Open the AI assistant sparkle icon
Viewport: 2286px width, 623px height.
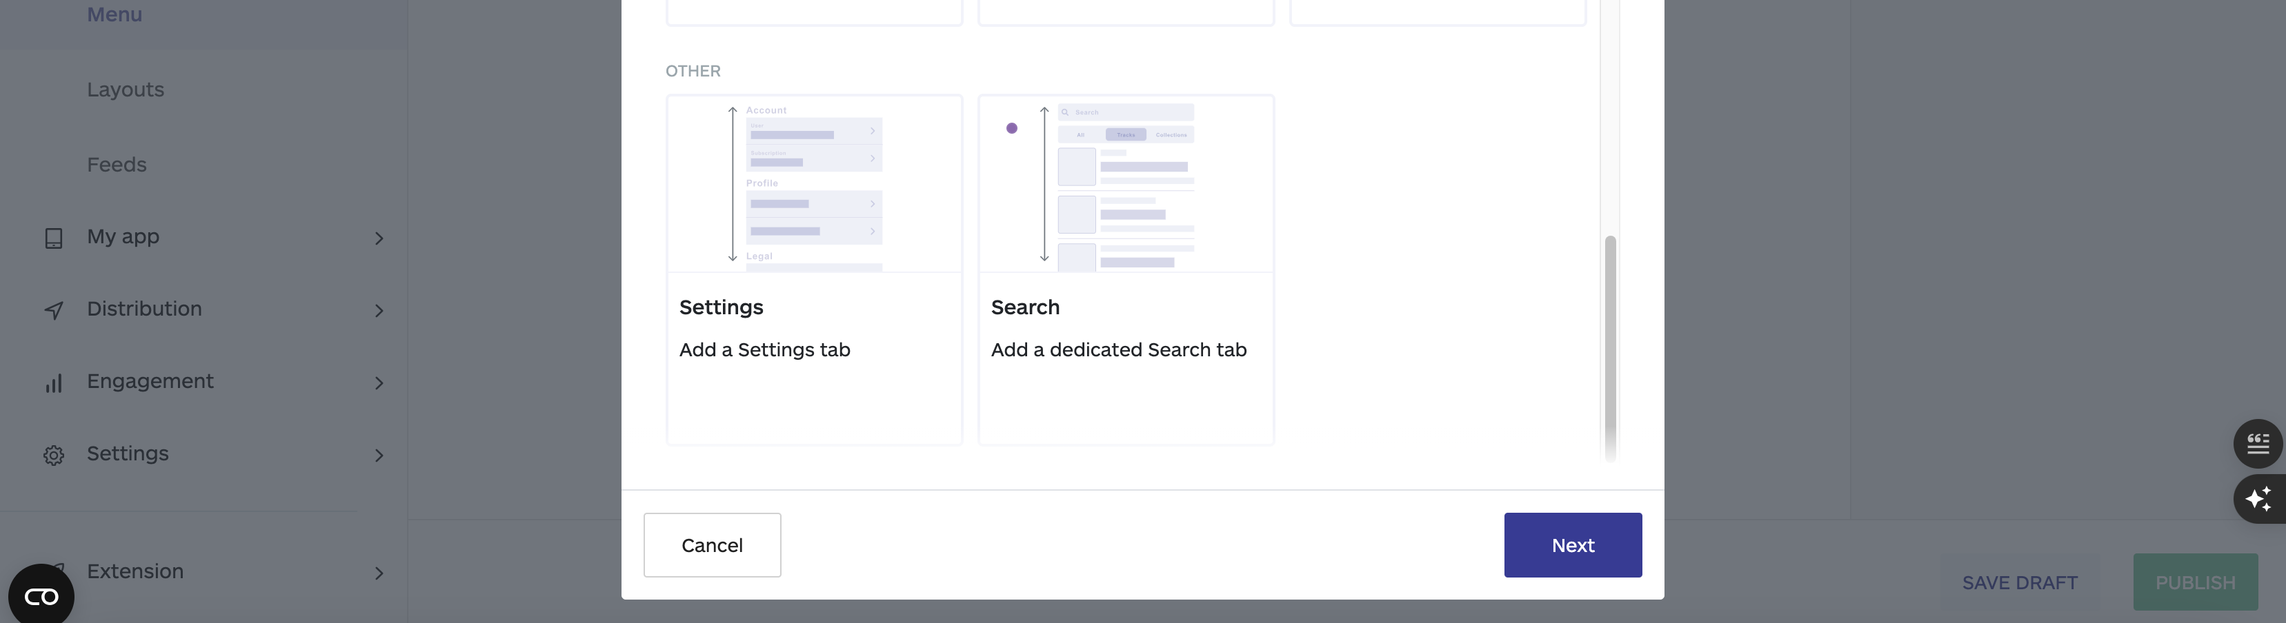(x=2259, y=499)
